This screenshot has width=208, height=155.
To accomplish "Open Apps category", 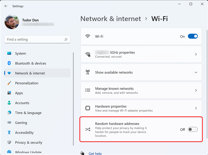I will [x=37, y=93].
